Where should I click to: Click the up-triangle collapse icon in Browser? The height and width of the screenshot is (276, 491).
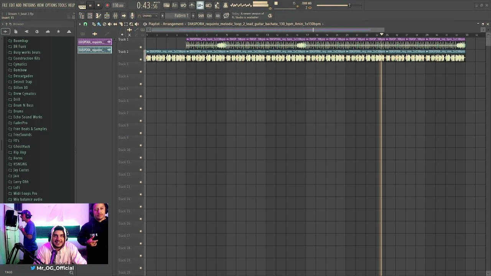click(x=69, y=31)
